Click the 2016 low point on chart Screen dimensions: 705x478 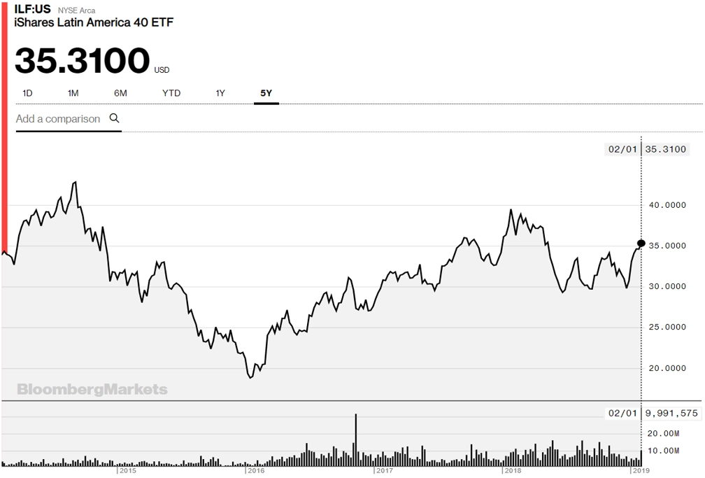[x=250, y=377]
